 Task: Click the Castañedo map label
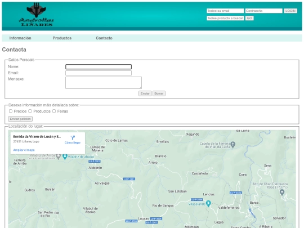click(200, 173)
